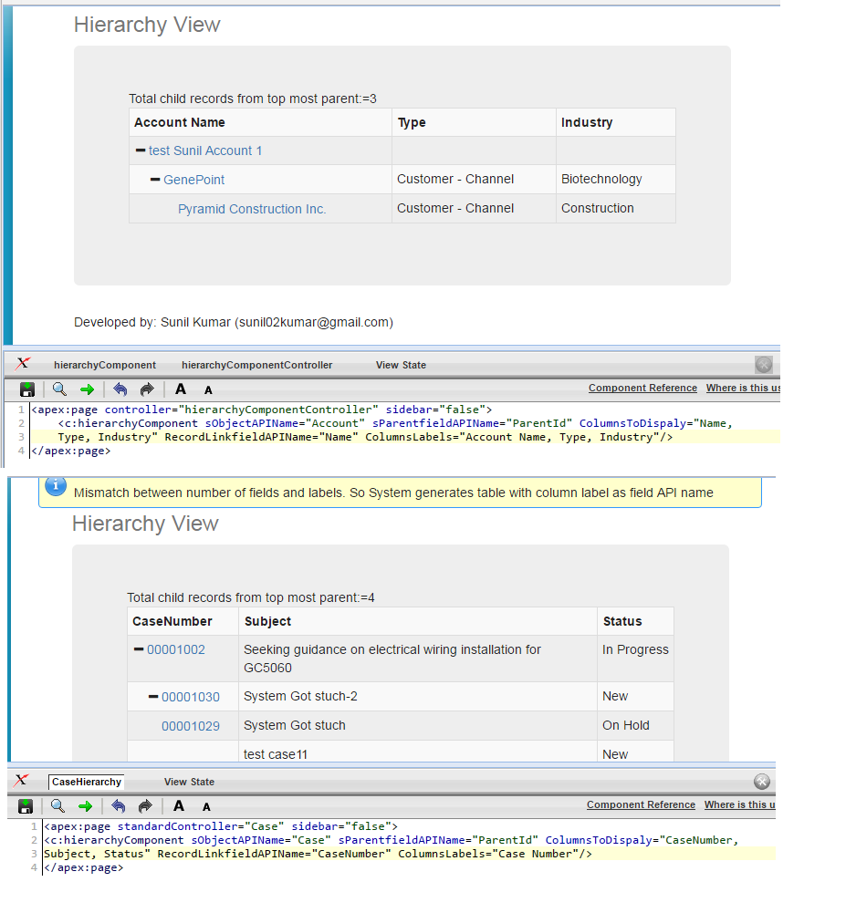Screen dimensions: 846x913
Task: Click the undo arrow in the top editor toolbar
Action: 120,389
